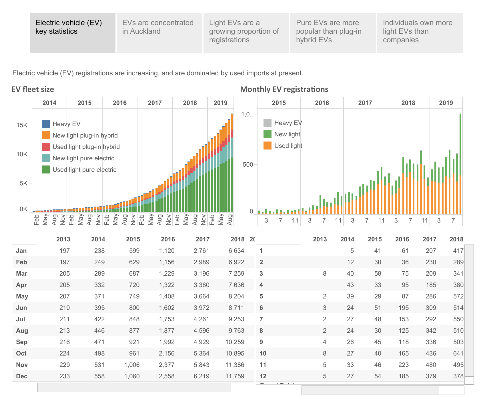Screen dimensions: 491x416
Task: Click registrations value 572 for month 5
Action: [x=458, y=296]
